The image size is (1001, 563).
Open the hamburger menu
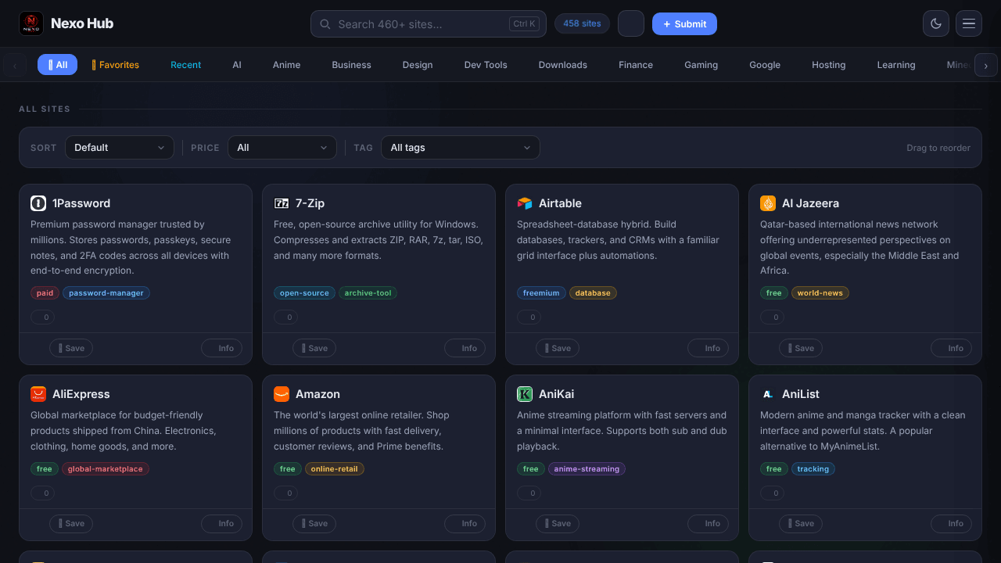point(969,23)
